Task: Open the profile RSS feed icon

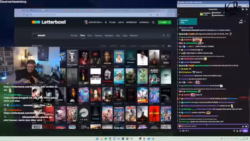Action: point(168,35)
